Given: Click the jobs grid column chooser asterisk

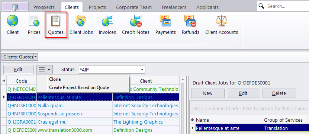Looking at the screenshot, I should pos(192,120).
